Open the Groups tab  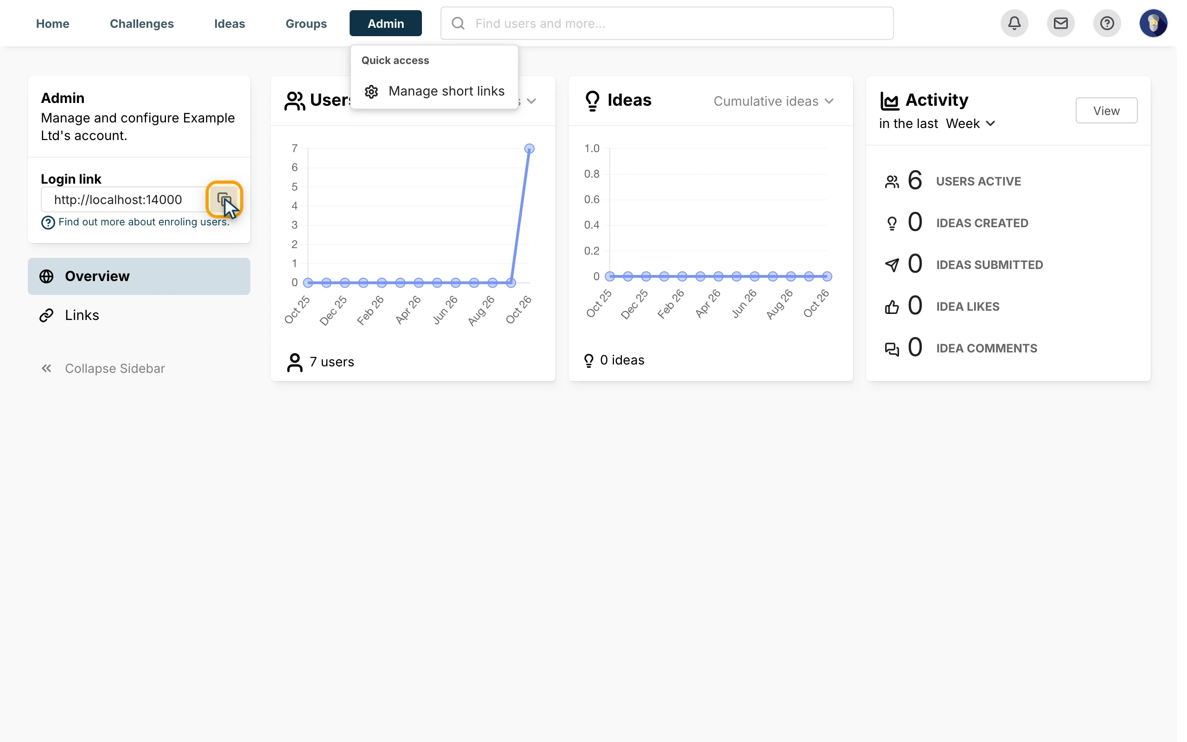point(306,24)
